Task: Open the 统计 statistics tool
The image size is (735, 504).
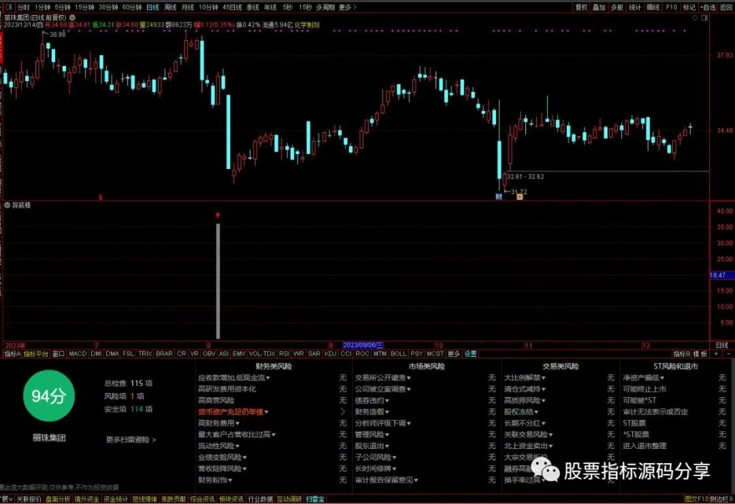Action: pos(635,7)
